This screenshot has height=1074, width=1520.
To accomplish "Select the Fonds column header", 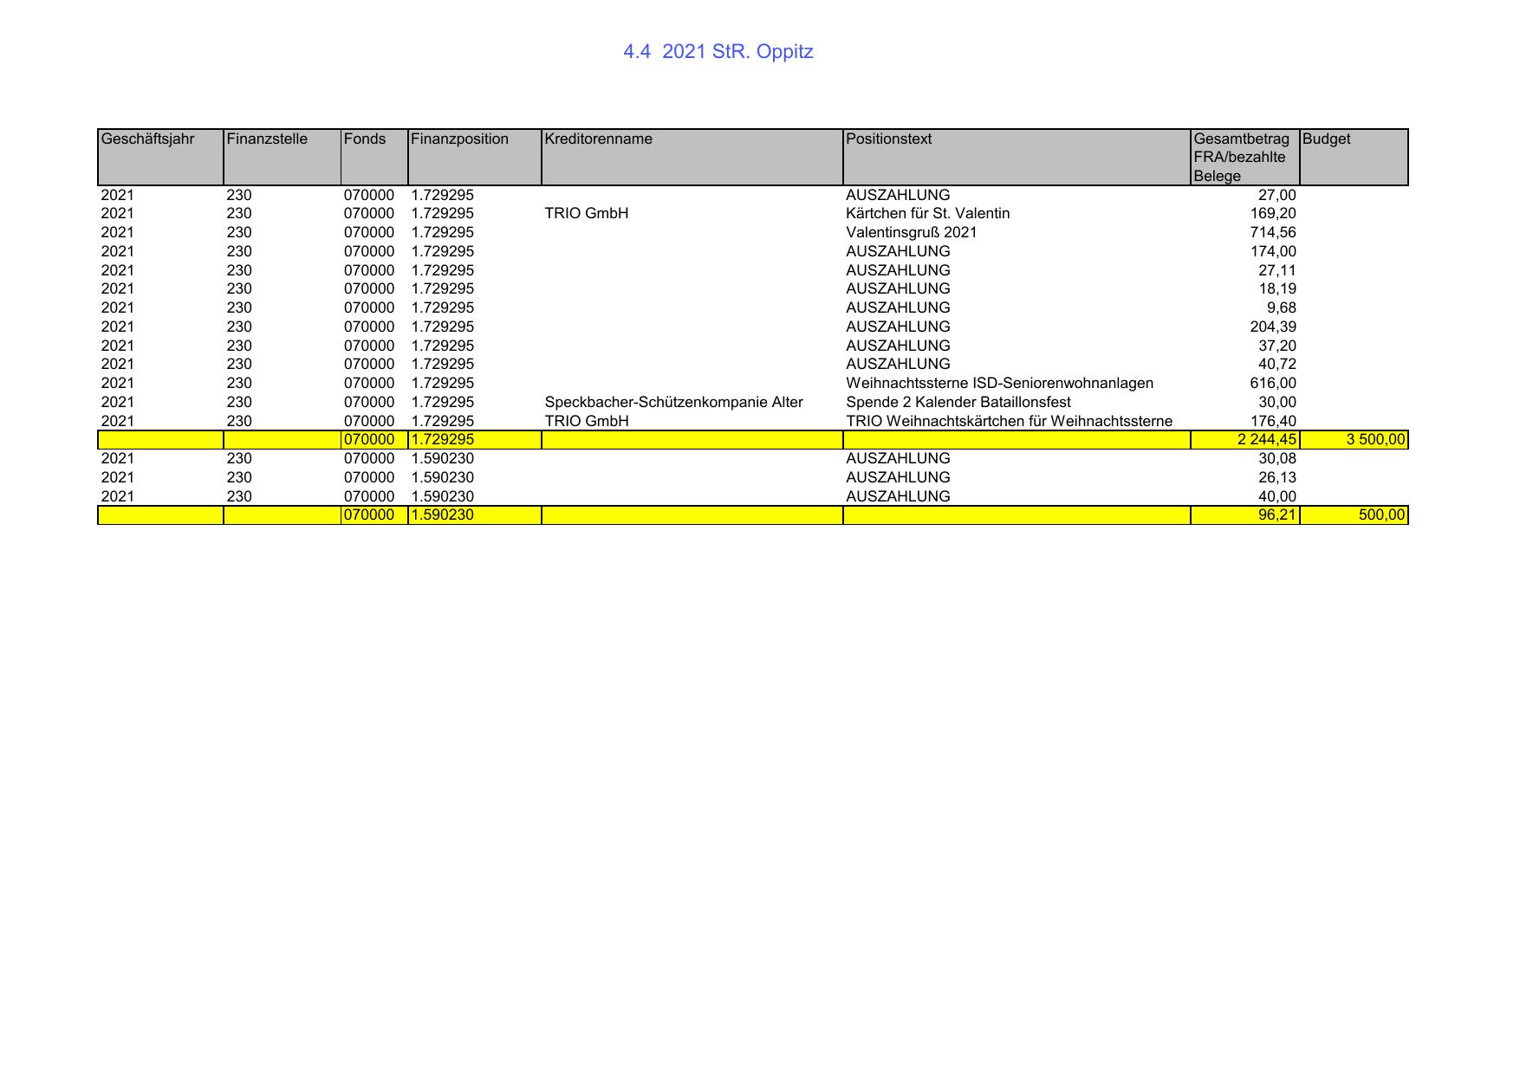I will [x=365, y=139].
